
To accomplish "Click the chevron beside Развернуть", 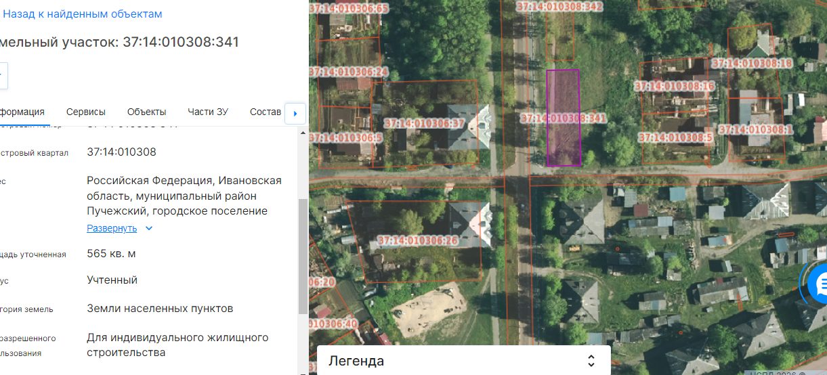I will click(149, 229).
